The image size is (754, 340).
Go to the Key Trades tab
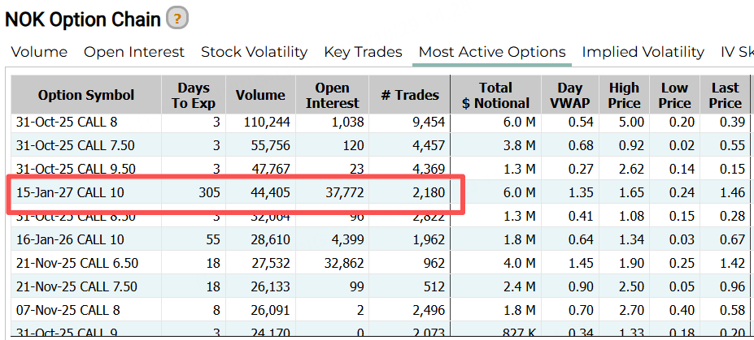coord(363,52)
